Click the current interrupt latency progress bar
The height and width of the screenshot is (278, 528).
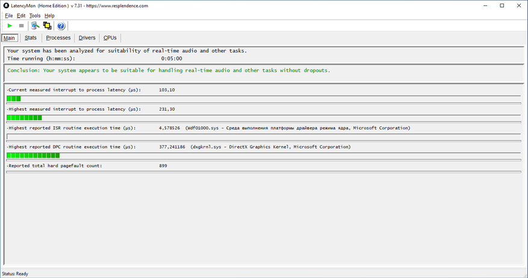(x=263, y=98)
